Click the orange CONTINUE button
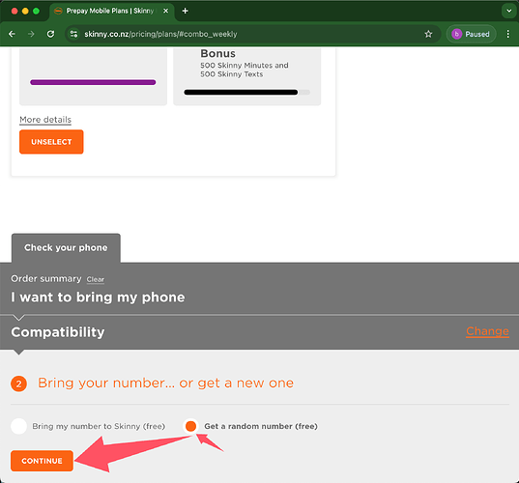Screen dimensions: 519x483 click(x=42, y=461)
